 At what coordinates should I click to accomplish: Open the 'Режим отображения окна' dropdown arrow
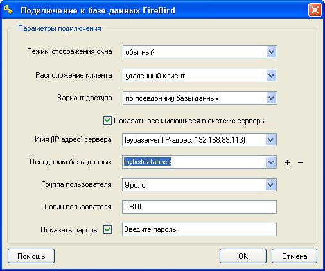(x=271, y=52)
